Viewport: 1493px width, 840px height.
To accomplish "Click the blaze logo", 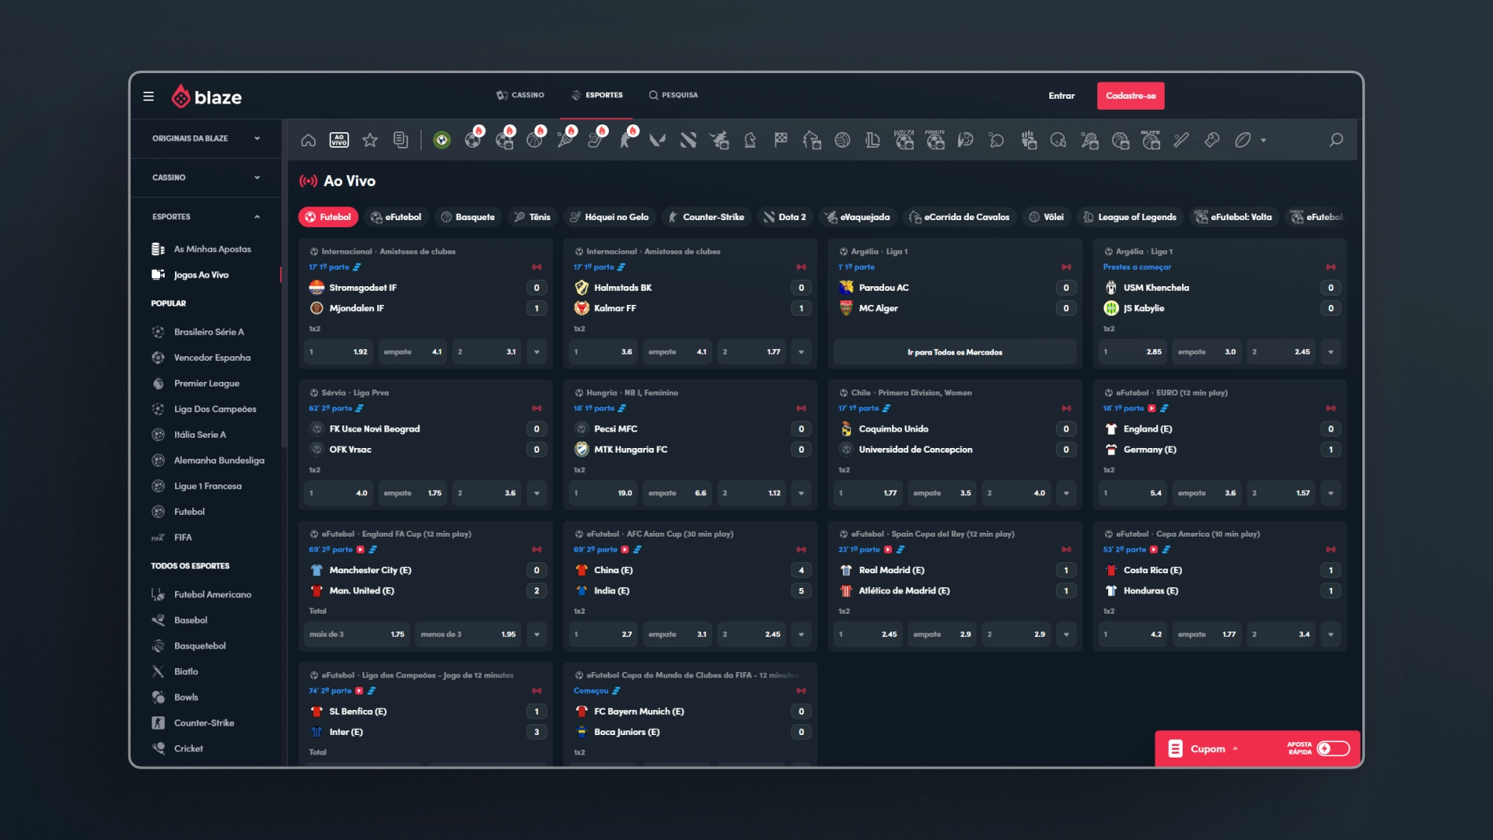I will tap(207, 96).
